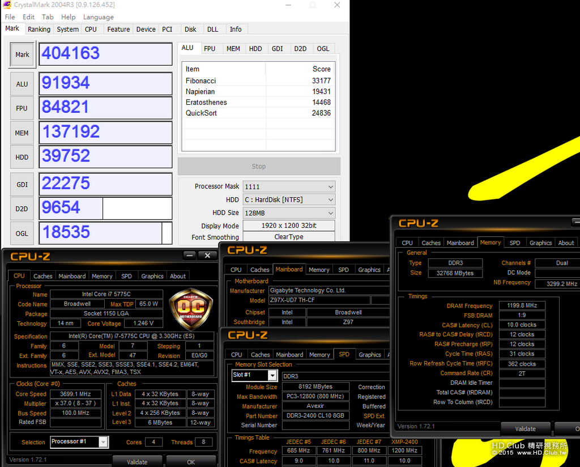Open Caches tab in CPU-Z Mainboard window
580x467 pixels.
pyautogui.click(x=259, y=270)
